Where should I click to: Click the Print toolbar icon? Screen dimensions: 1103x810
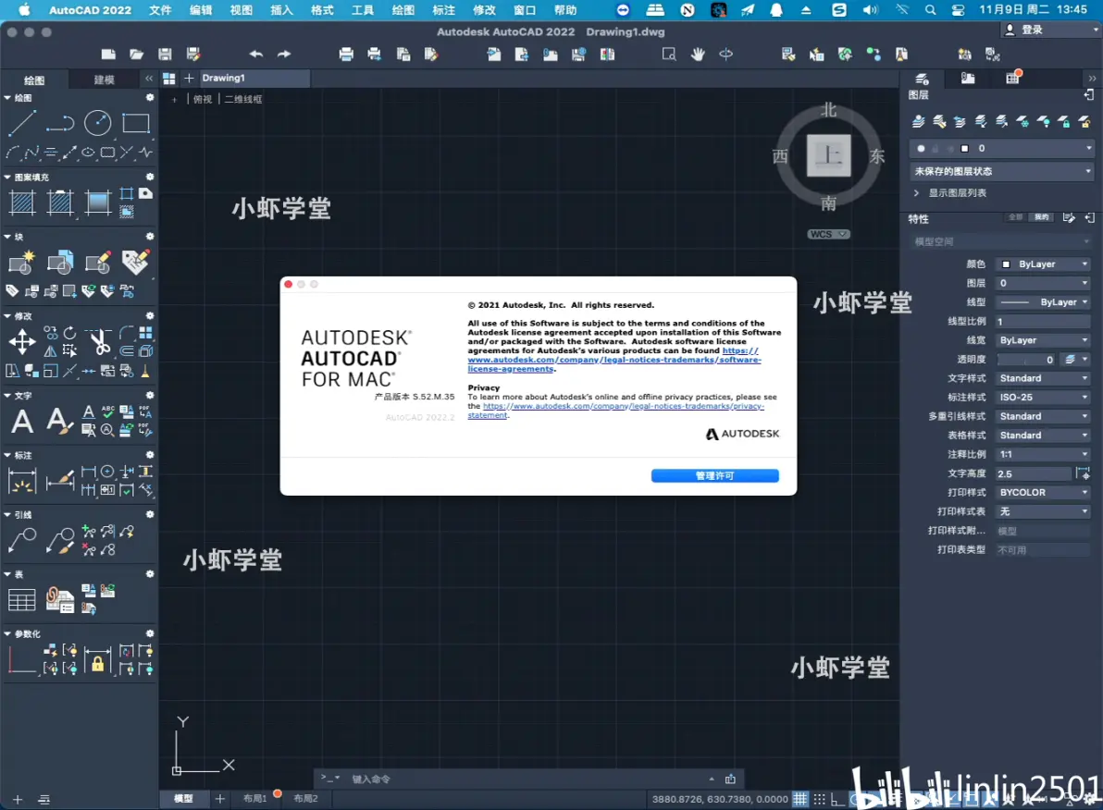tap(346, 55)
